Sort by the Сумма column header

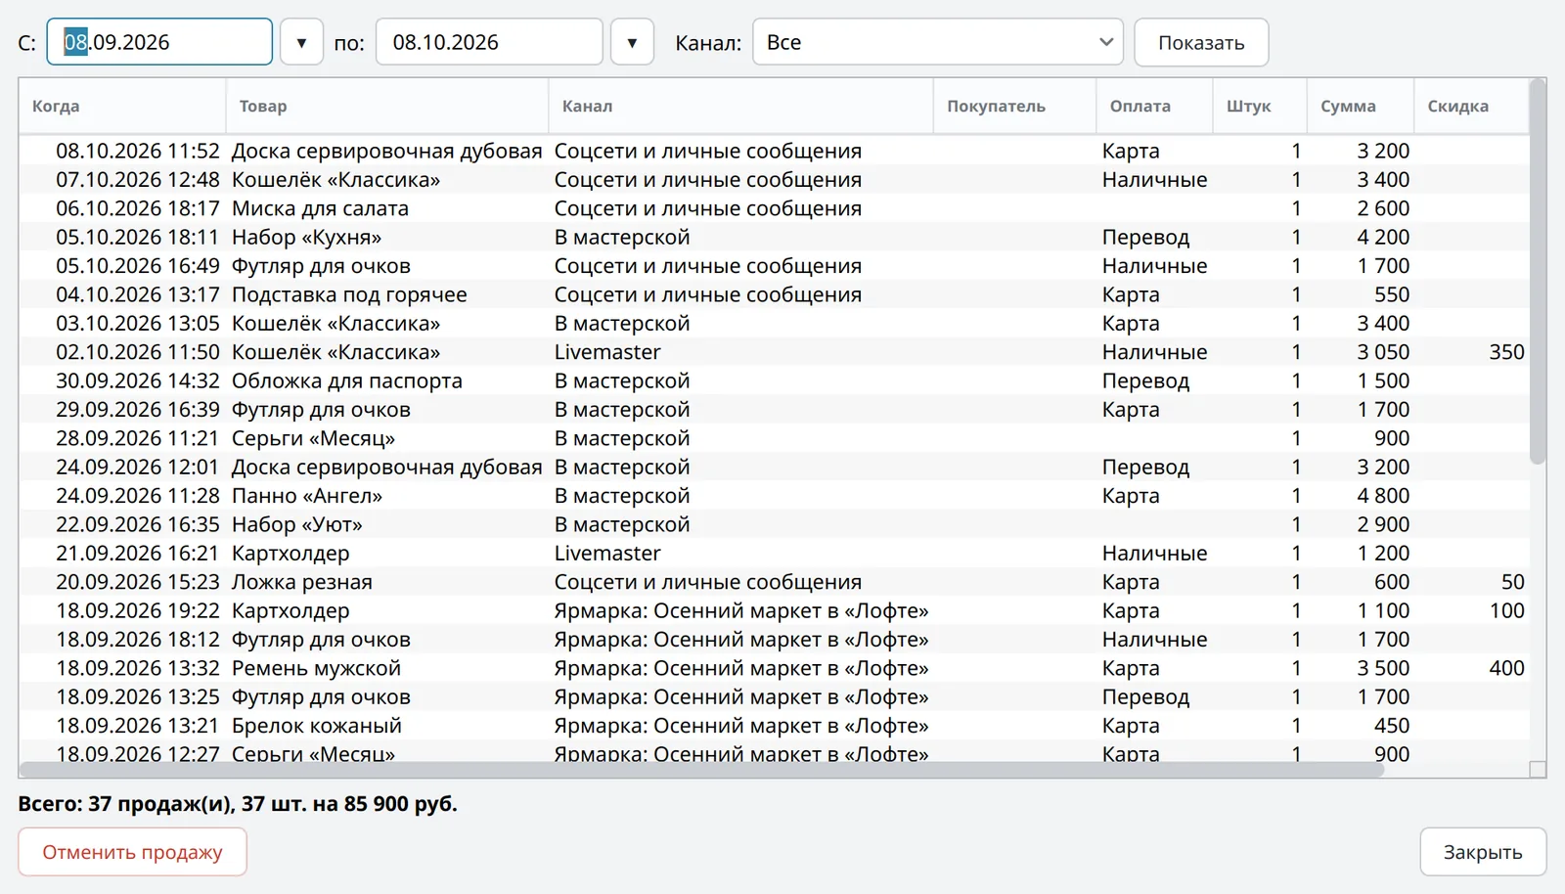pos(1361,106)
